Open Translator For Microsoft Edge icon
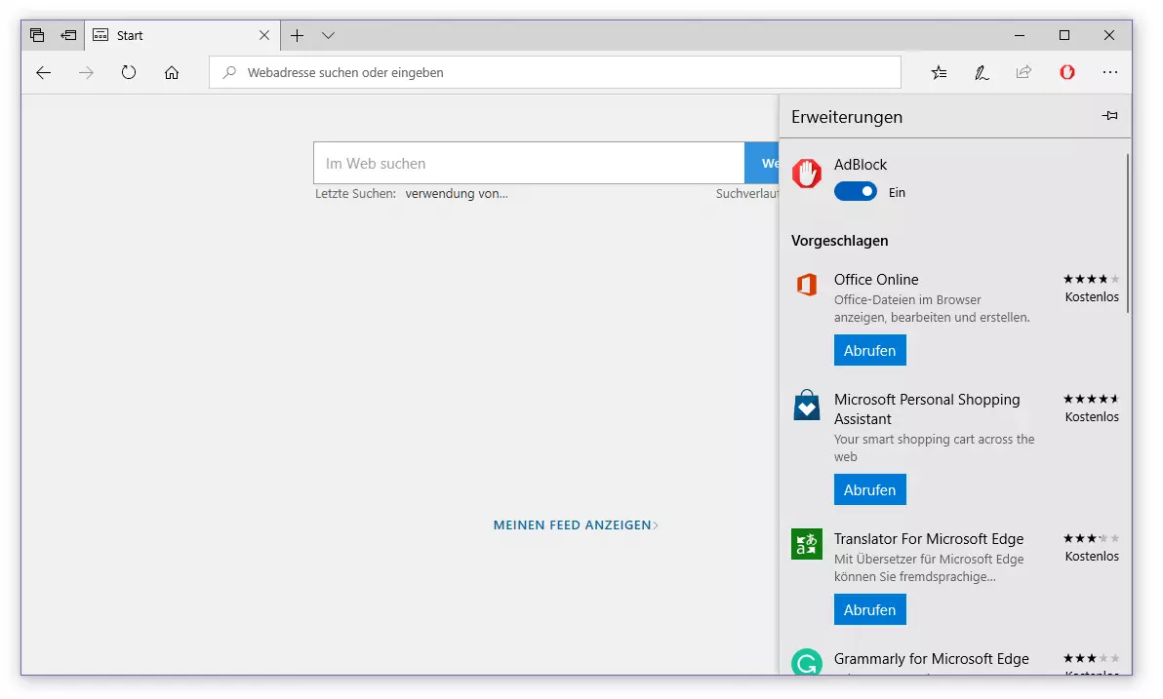This screenshot has height=699, width=1163. 806,544
